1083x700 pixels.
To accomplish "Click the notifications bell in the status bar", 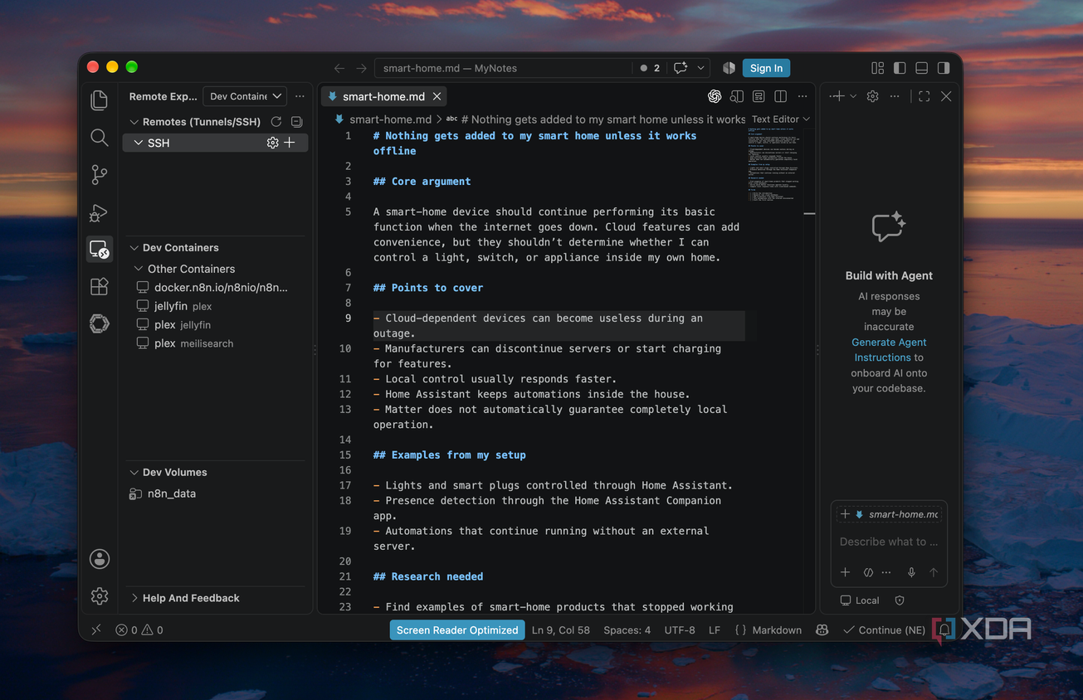I will 944,630.
